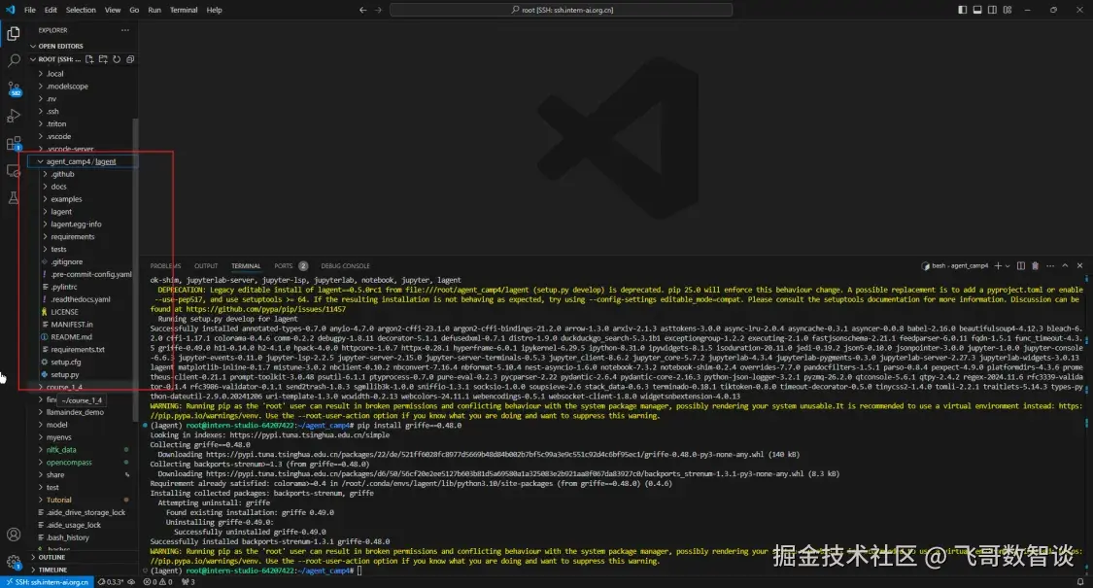Click the New Folder icon in Explorer
Screen dimensions: 1093x588
(x=103, y=59)
